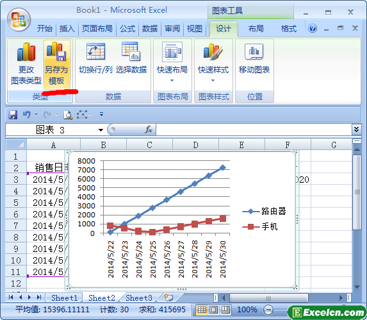This screenshot has width=367, height=320.
Task: Click the 路由器 legend entry
Action: (x=264, y=212)
